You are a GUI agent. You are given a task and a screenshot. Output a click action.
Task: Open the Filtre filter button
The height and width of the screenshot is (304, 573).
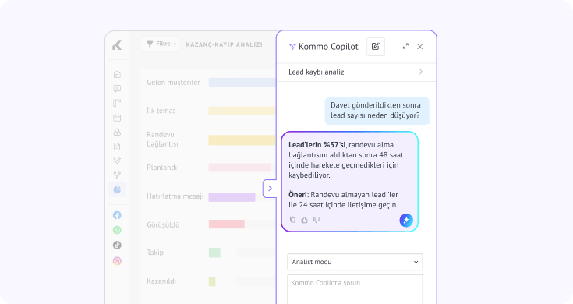point(160,44)
